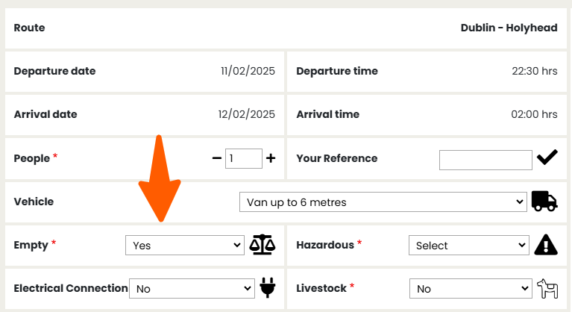Screen dimensions: 572x312
Task: Increase people count with plus
Action: 271,158
